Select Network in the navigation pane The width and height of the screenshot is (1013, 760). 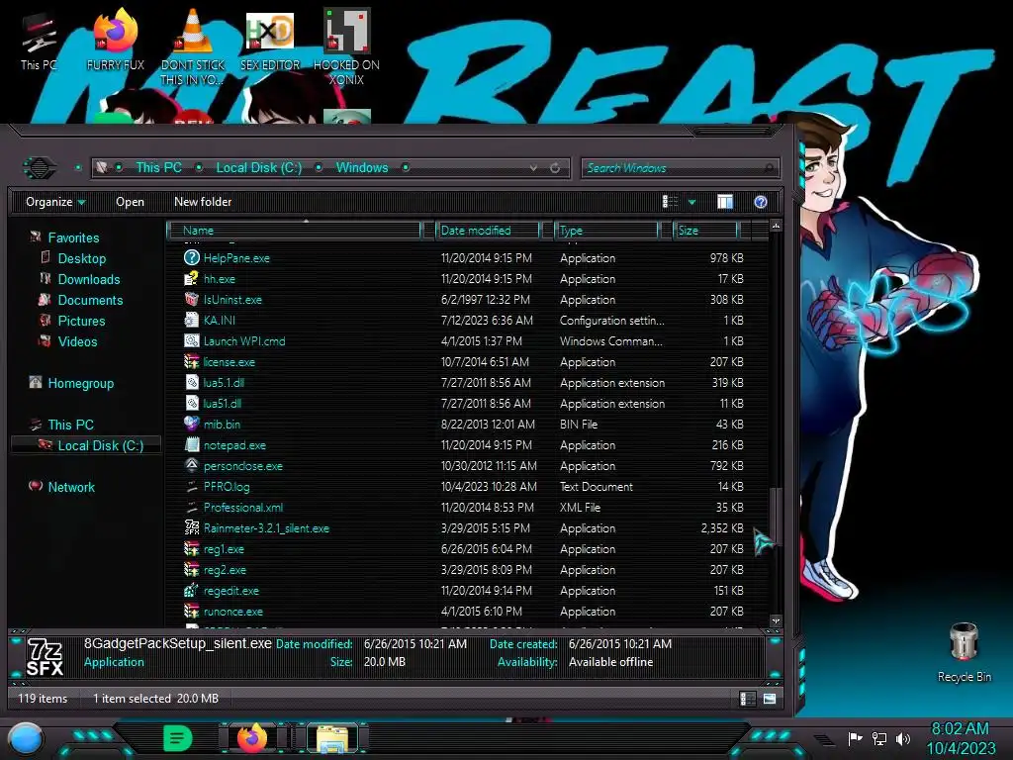point(71,487)
